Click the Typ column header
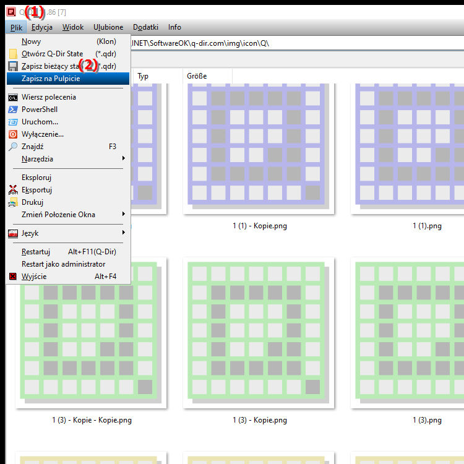The image size is (464, 464). 158,76
